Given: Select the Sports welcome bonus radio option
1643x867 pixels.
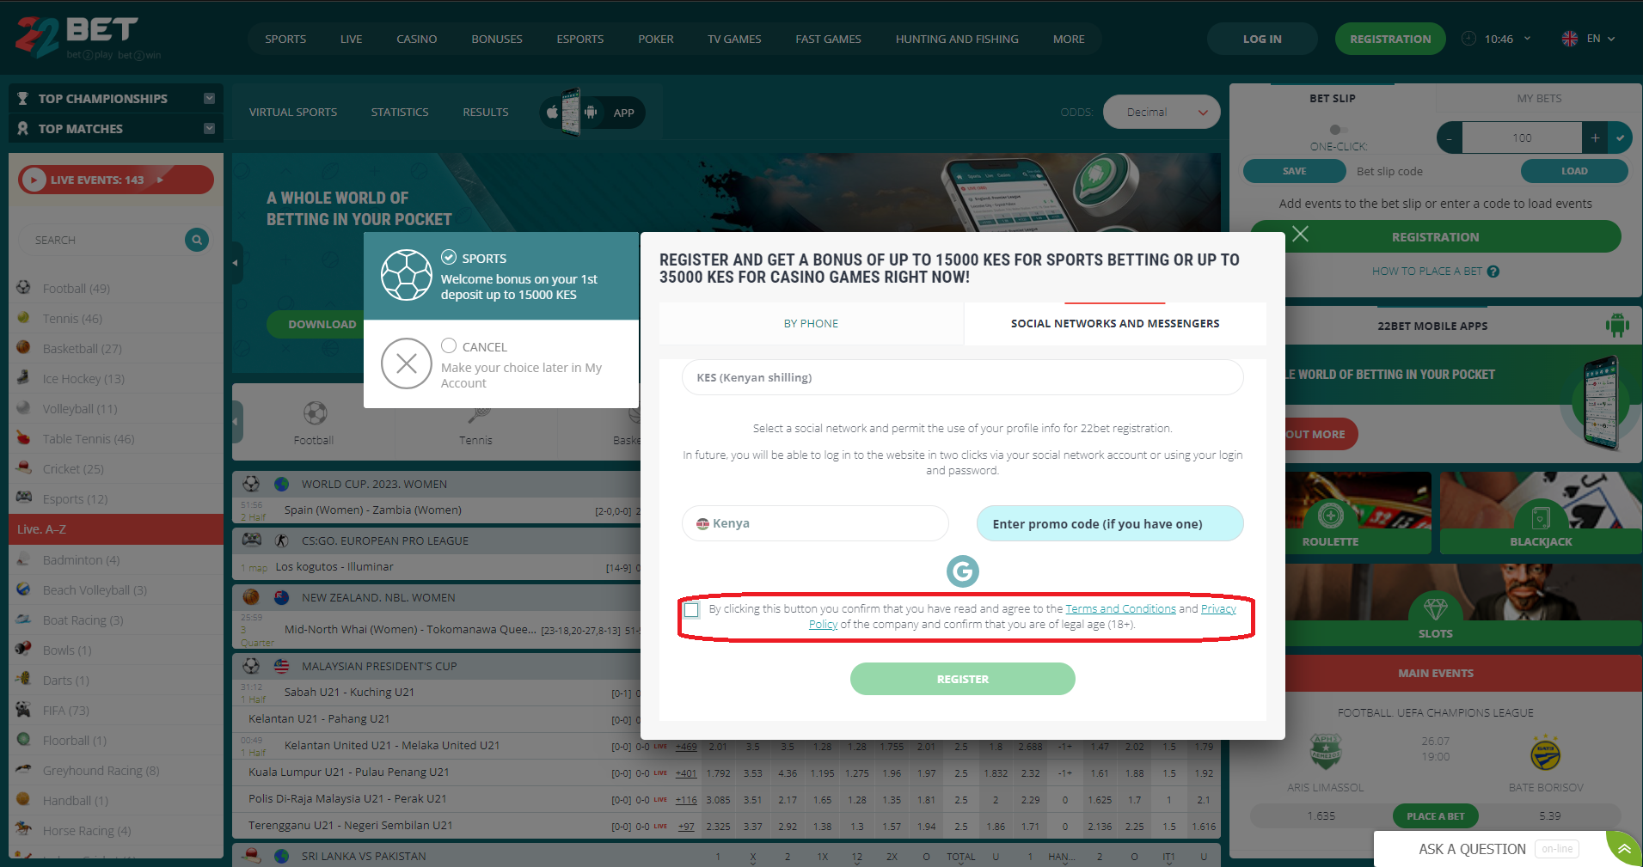Looking at the screenshot, I should 449,257.
